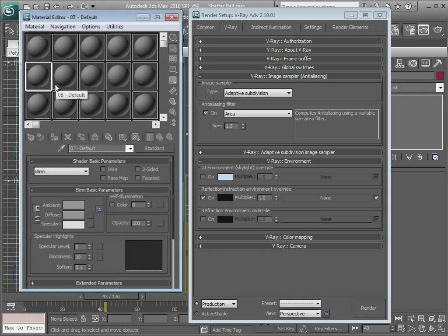Click the Specular color swatch
The image size is (448, 336).
pyautogui.click(x=73, y=224)
